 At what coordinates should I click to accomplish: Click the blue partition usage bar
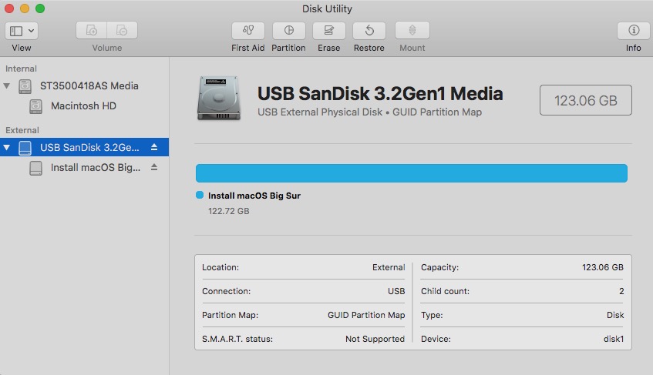click(411, 173)
